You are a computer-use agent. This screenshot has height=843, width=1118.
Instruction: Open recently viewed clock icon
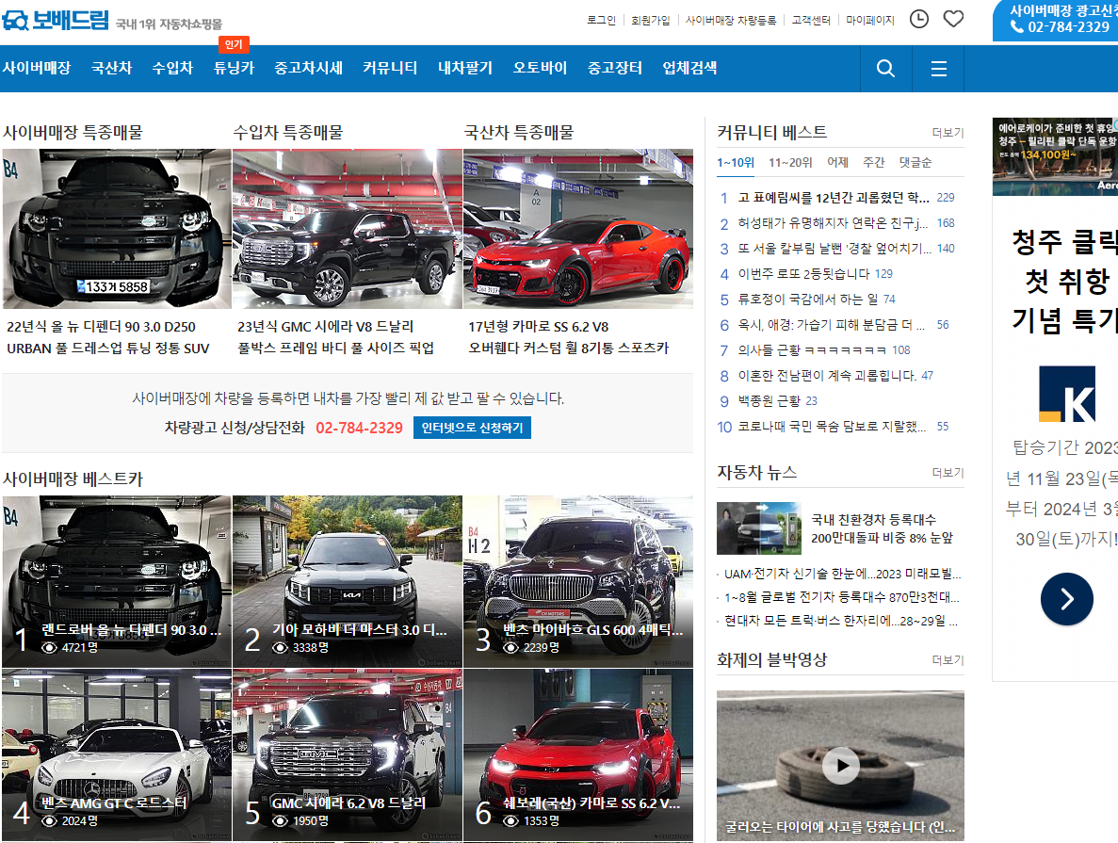click(919, 19)
